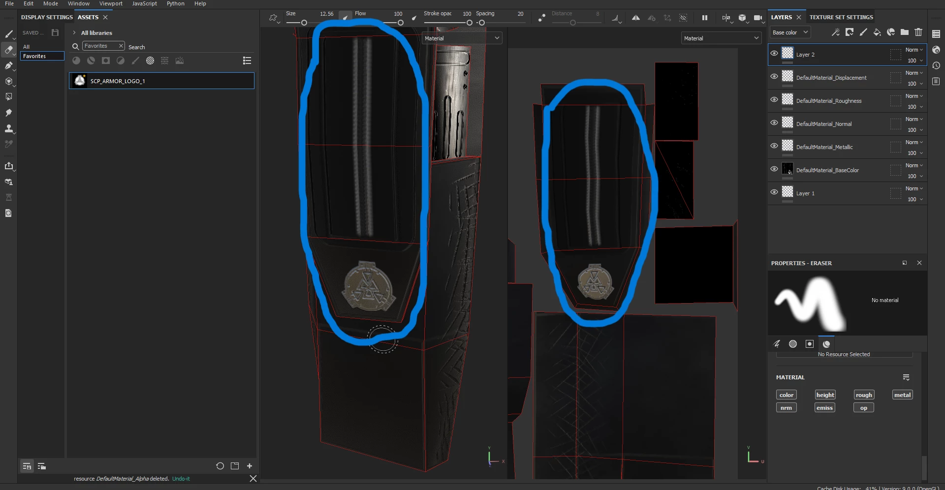Toggle the metal material channel

(902, 395)
